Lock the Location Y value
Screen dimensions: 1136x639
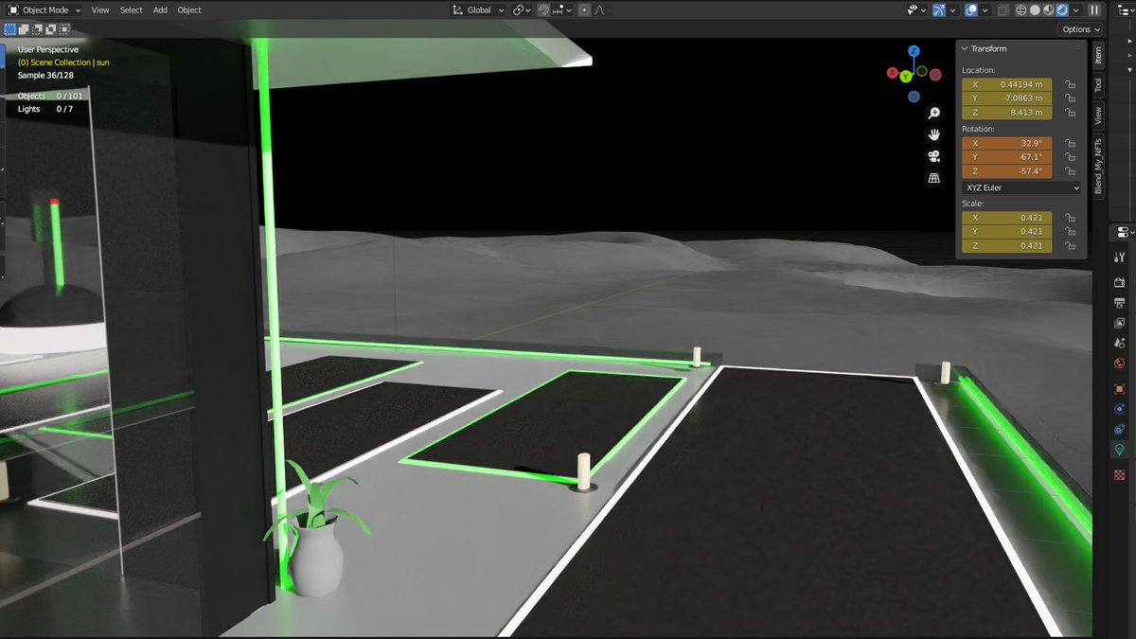pos(1070,98)
